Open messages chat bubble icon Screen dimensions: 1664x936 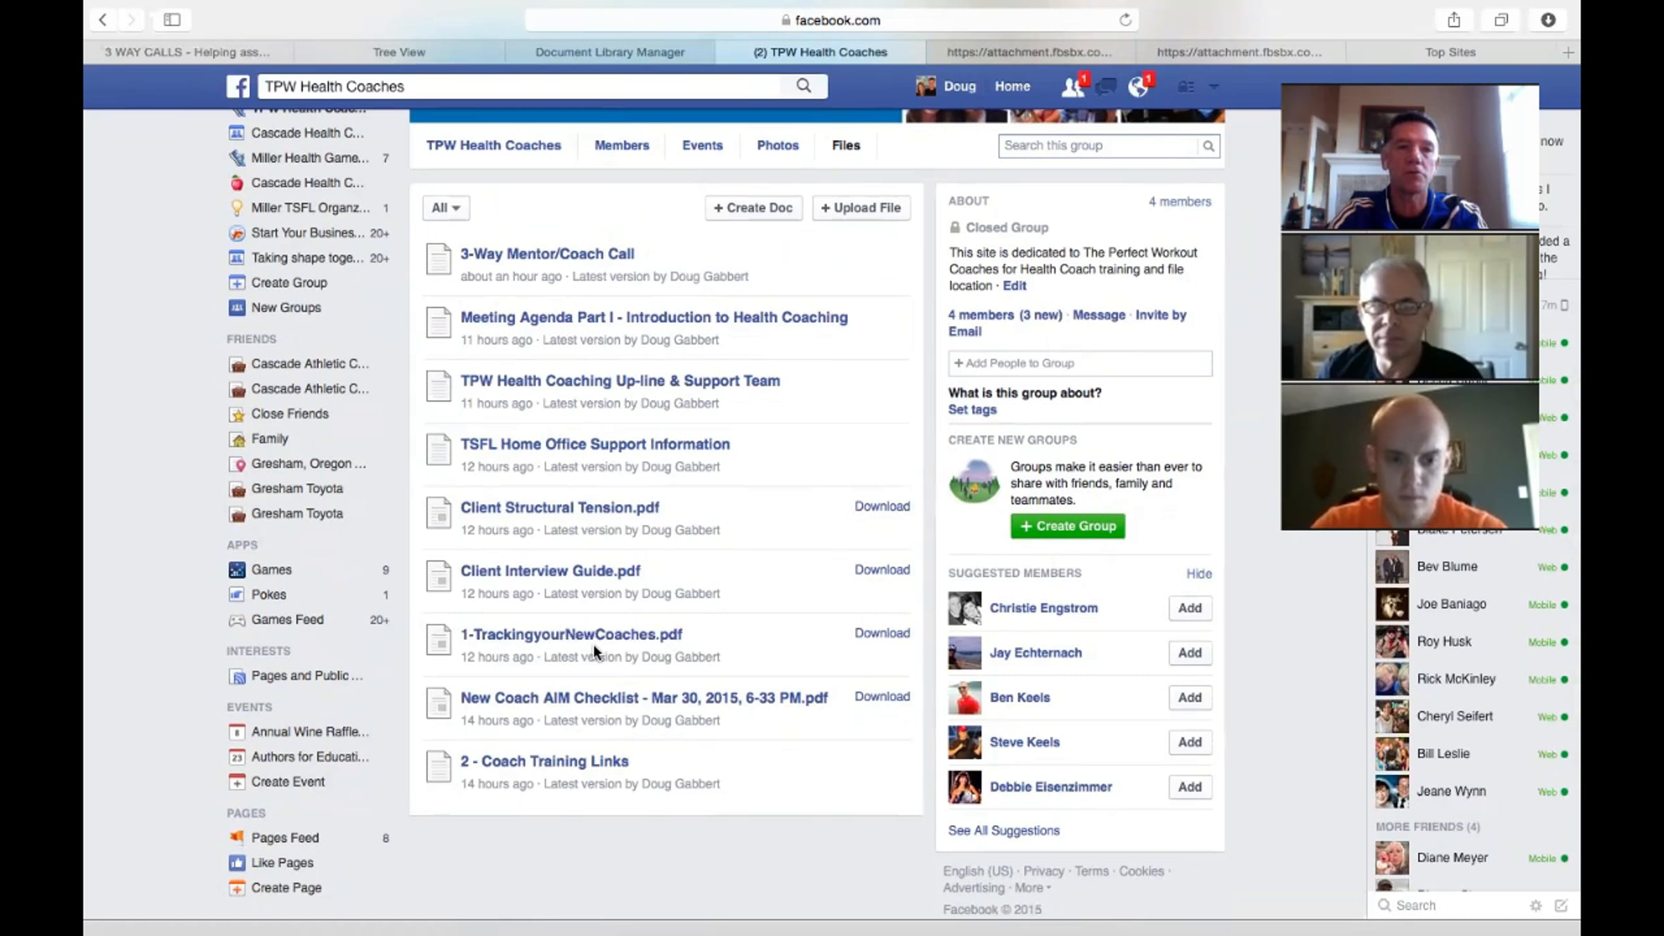click(1106, 87)
